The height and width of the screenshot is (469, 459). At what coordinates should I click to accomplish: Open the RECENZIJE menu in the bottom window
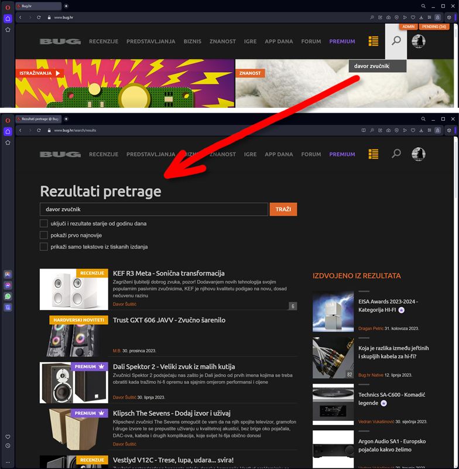104,154
